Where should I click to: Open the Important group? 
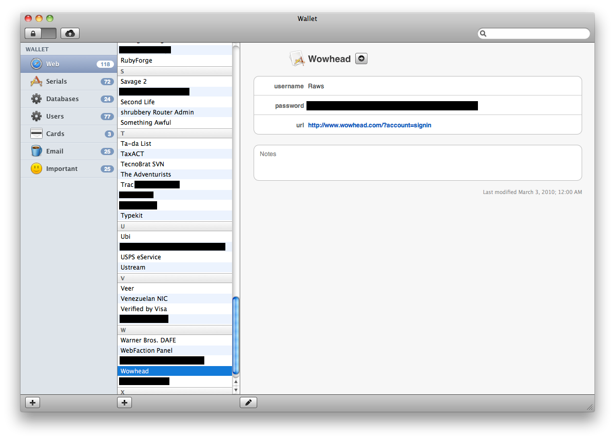tap(69, 168)
